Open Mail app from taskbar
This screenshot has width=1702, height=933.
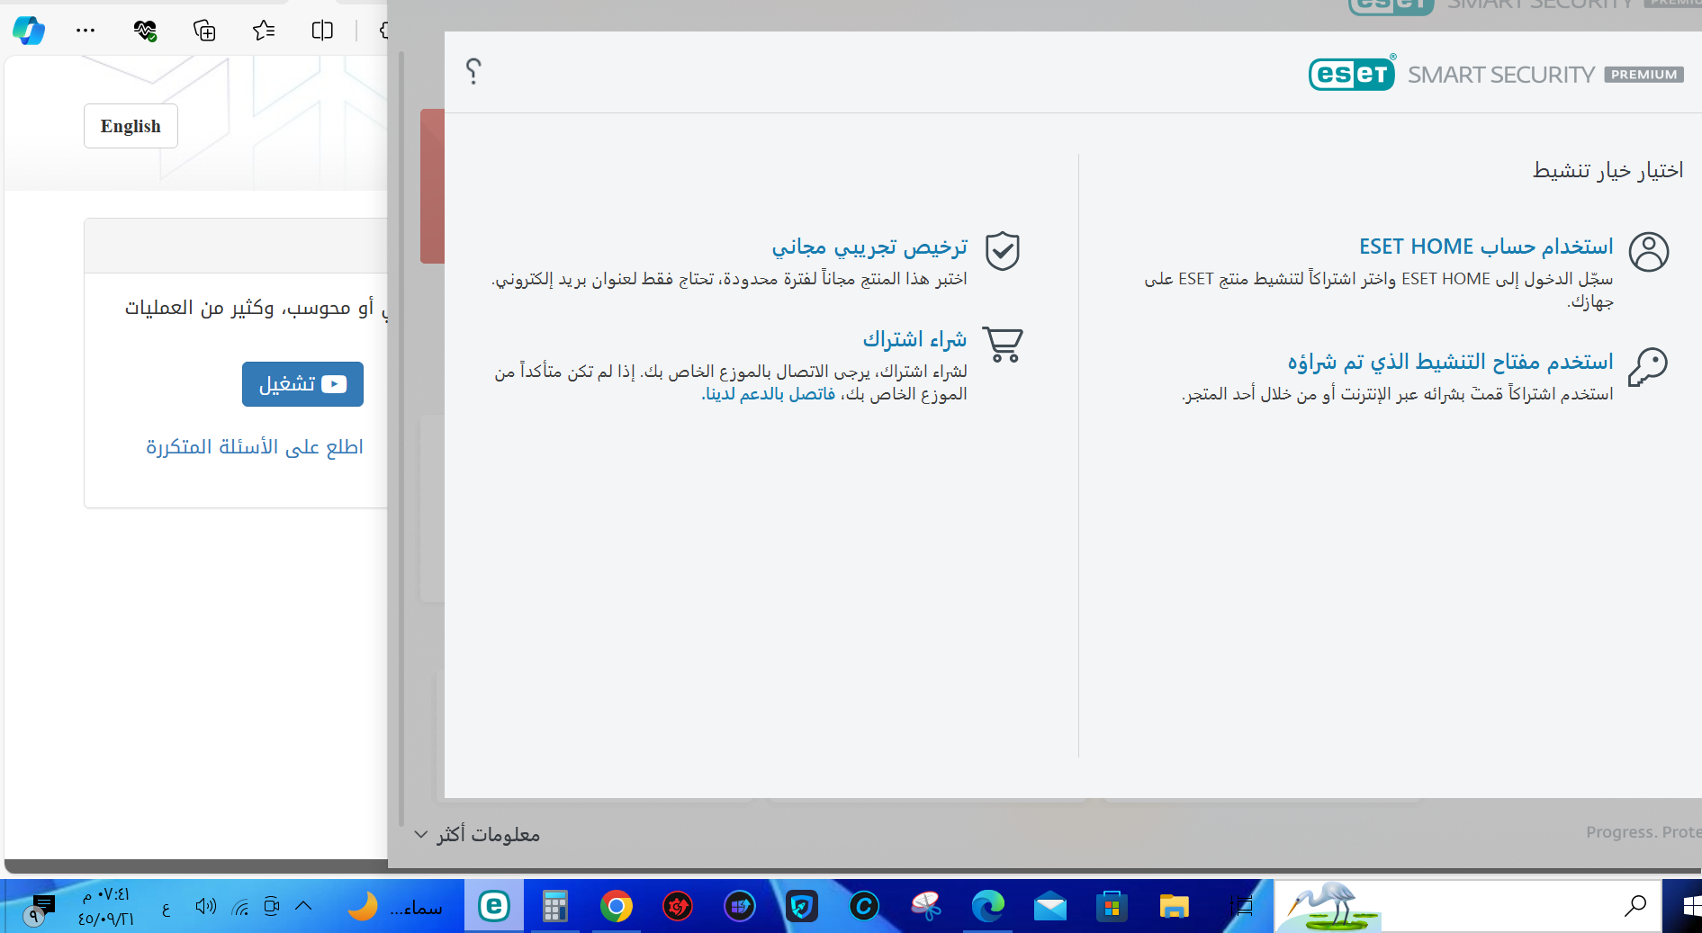[1050, 906]
